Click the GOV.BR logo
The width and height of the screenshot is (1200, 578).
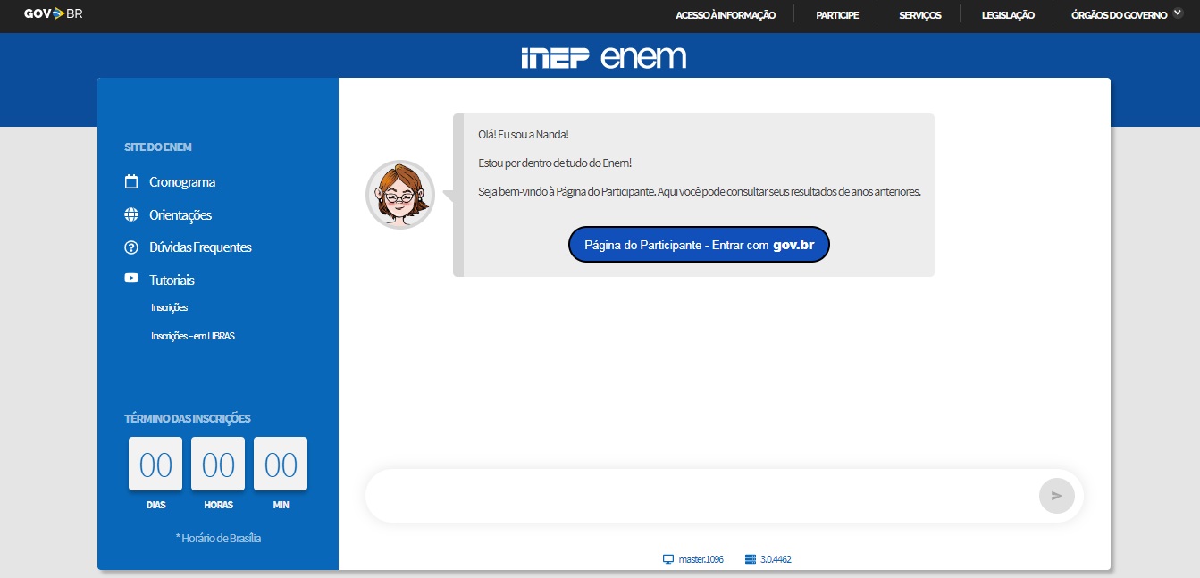[53, 13]
